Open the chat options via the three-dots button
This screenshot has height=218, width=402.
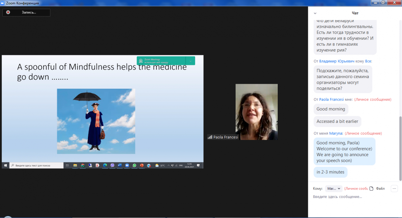point(394,189)
